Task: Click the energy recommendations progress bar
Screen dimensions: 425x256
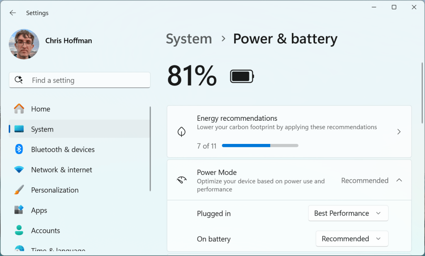Action: click(x=260, y=146)
